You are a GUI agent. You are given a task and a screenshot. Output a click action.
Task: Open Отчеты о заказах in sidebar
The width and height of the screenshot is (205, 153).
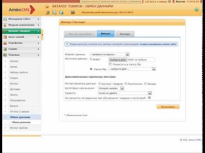[20, 111]
